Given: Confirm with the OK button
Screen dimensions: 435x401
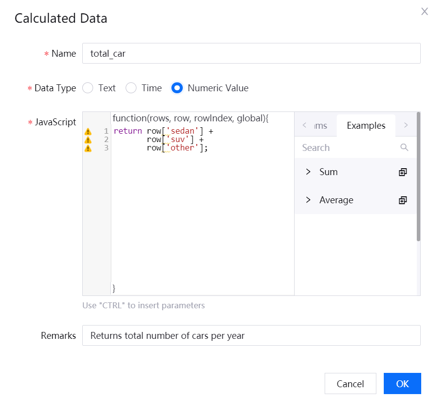Looking at the screenshot, I should (402, 384).
